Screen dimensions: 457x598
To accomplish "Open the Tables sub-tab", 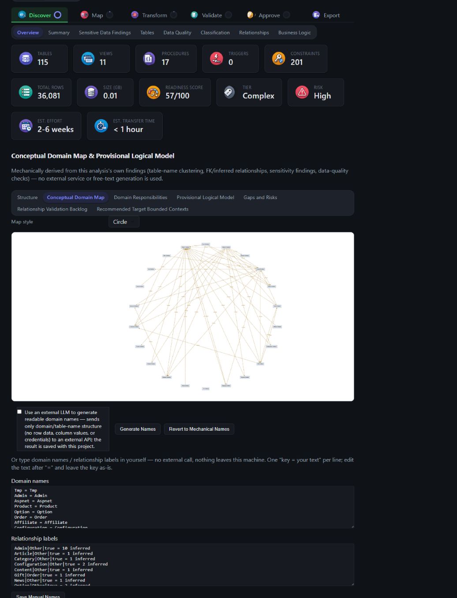I will pyautogui.click(x=147, y=33).
